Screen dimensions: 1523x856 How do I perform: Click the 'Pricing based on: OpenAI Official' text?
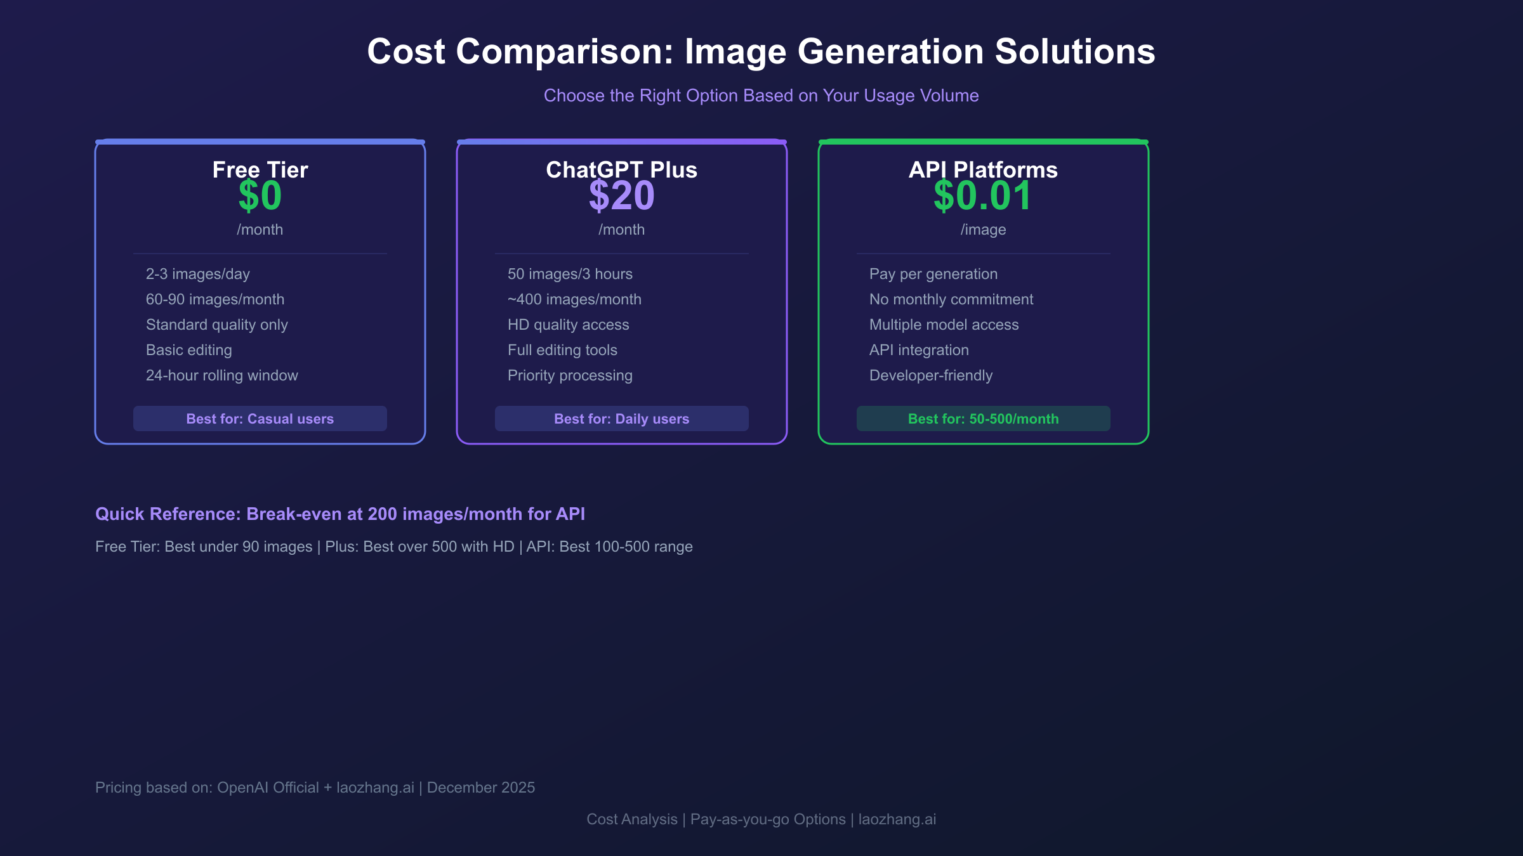tap(315, 787)
